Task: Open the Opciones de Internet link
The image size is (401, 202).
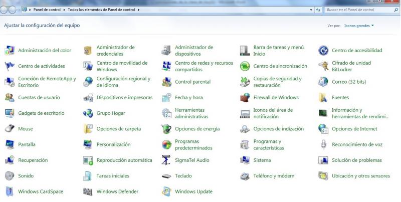Action: coord(354,129)
